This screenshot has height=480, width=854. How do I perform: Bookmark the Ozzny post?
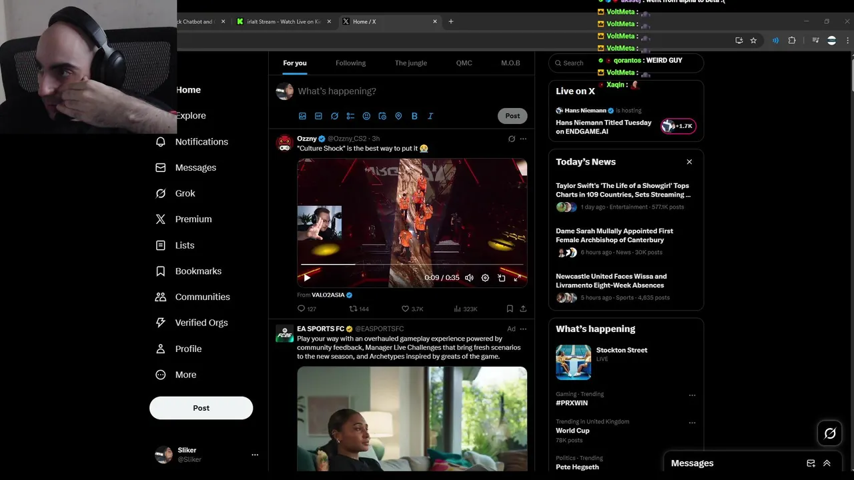point(510,309)
